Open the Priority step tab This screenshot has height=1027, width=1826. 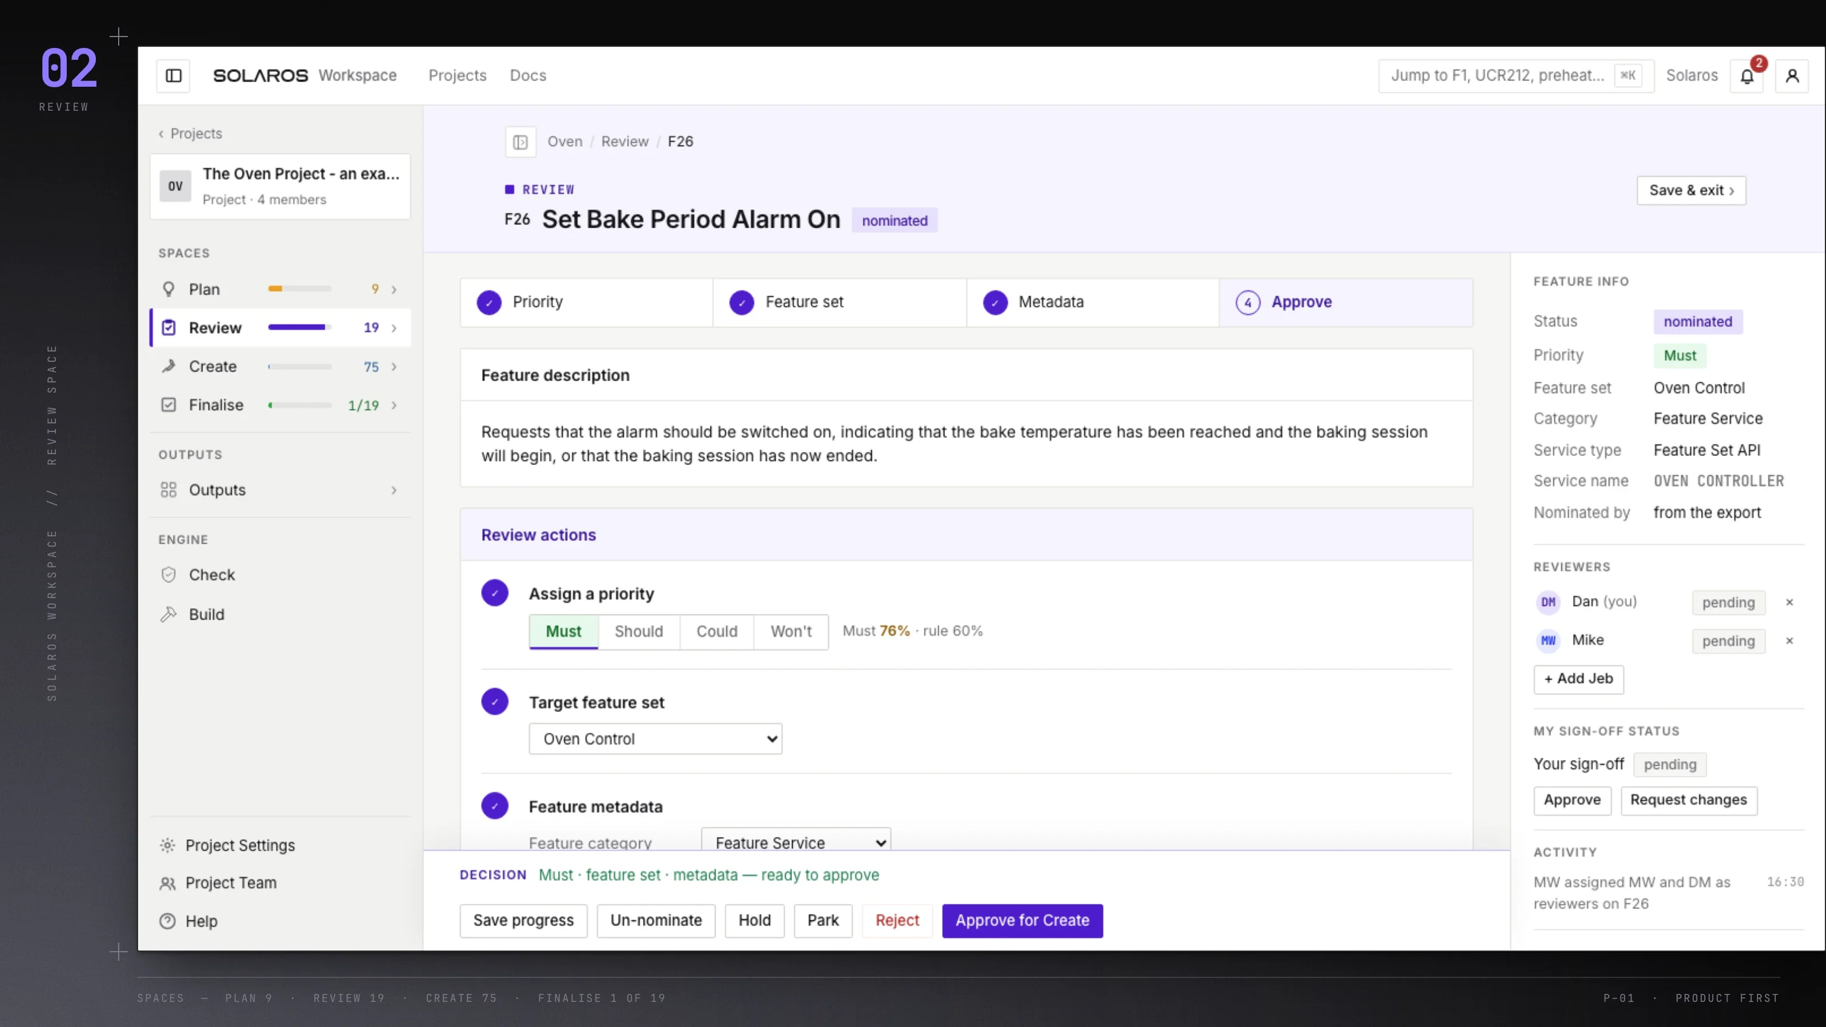tap(586, 302)
